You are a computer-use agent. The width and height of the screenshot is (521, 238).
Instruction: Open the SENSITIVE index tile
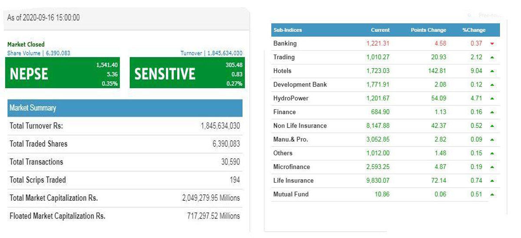187,73
